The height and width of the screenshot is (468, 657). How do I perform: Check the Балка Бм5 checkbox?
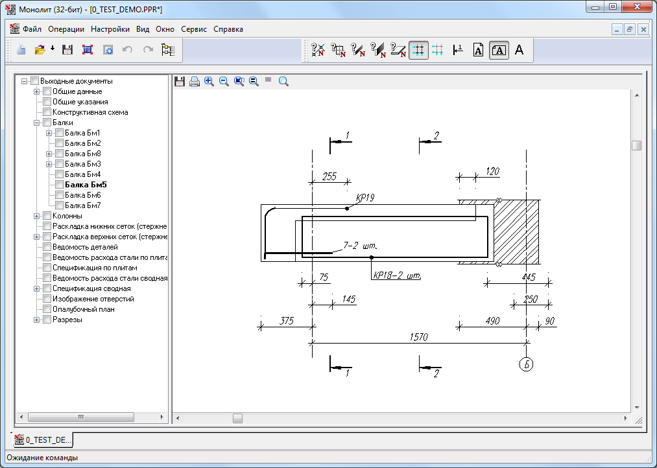click(x=59, y=185)
